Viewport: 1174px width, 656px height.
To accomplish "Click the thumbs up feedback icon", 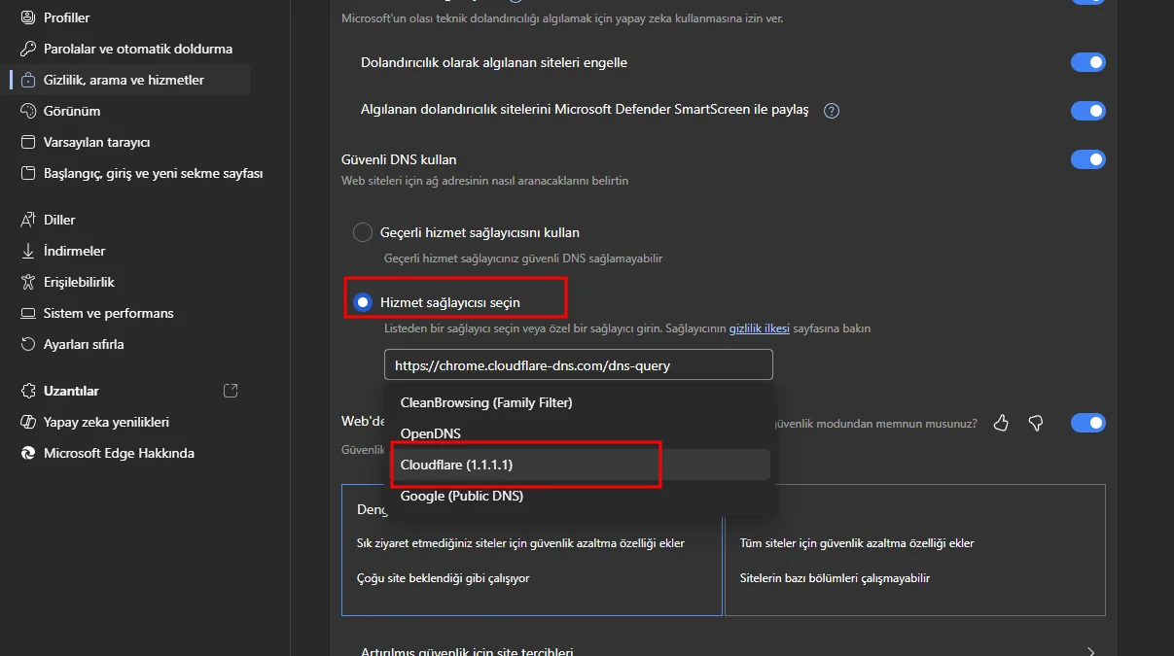I will (1001, 423).
